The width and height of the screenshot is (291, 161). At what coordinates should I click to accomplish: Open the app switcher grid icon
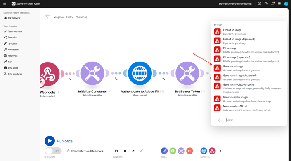[x=279, y=4]
